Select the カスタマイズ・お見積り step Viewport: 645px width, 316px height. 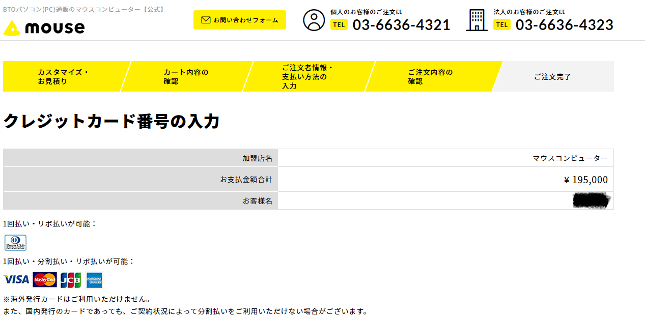(63, 76)
